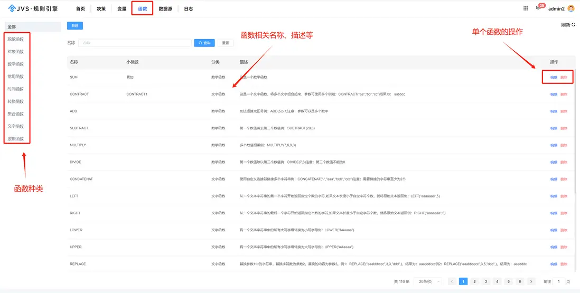Click the JVS 规则引擎 logo
The width and height of the screenshot is (580, 293).
pos(33,8)
